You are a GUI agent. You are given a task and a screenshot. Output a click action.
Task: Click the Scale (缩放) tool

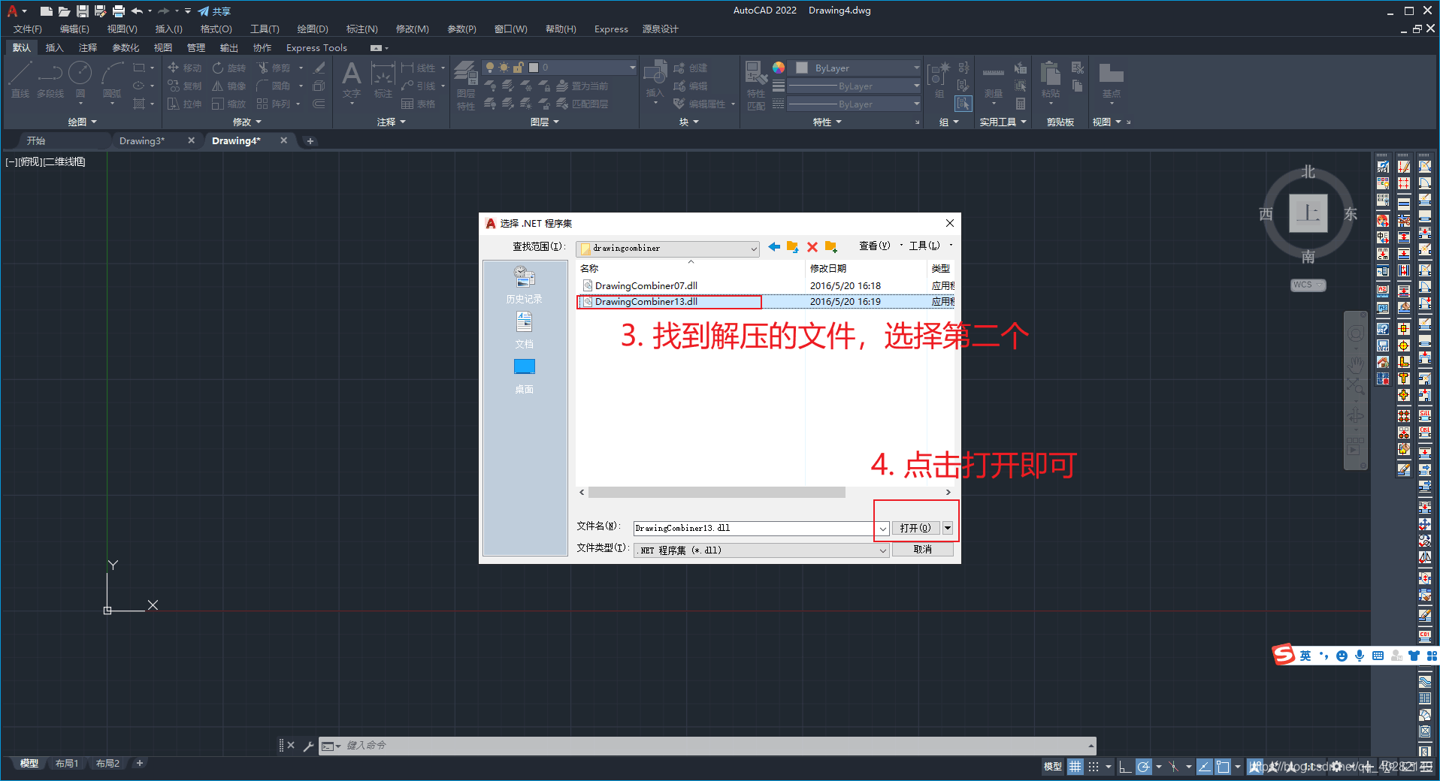[x=229, y=104]
